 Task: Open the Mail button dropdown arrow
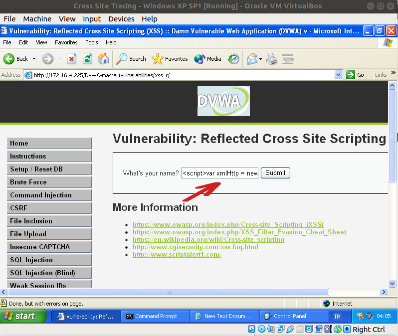click(x=260, y=59)
